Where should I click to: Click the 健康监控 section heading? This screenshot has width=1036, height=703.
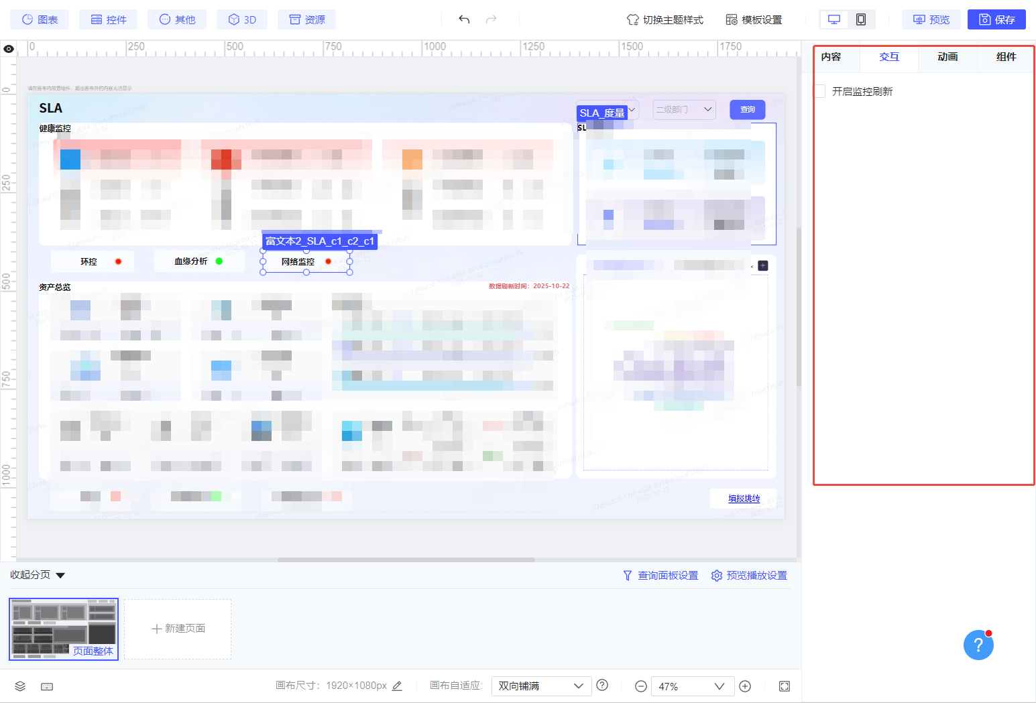pos(55,128)
